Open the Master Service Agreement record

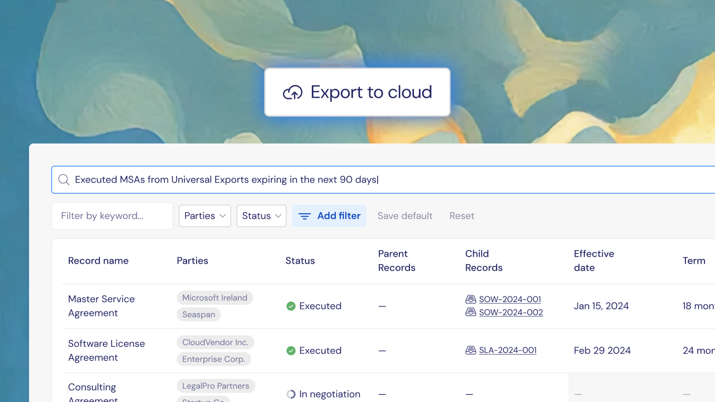[101, 306]
